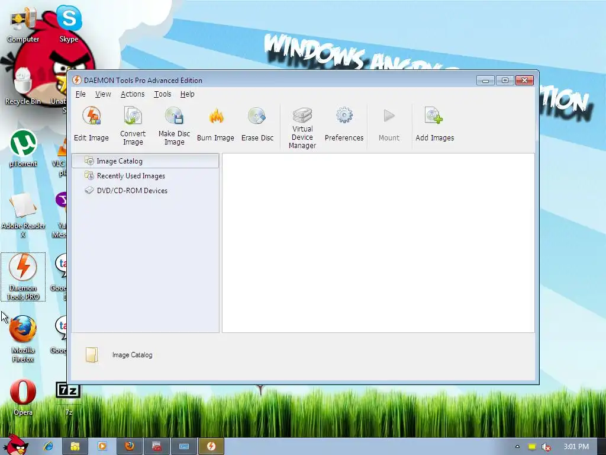Click the on-screen keyboard taskbar button
Viewport: 606px width, 455px height.
tap(184, 446)
